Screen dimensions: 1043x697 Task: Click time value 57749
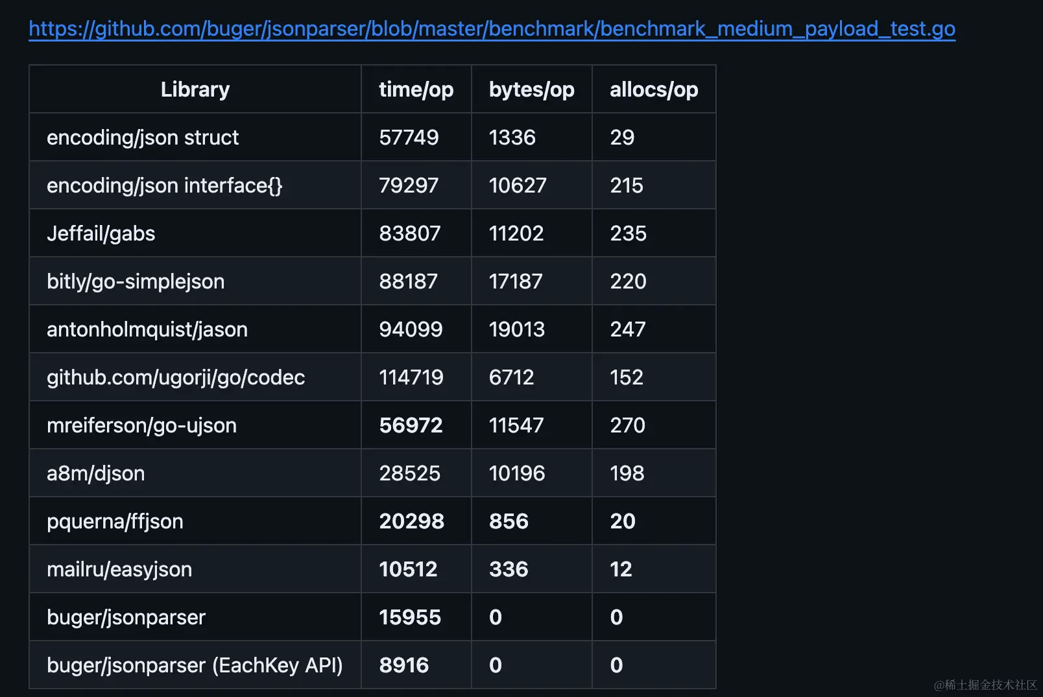coord(409,137)
